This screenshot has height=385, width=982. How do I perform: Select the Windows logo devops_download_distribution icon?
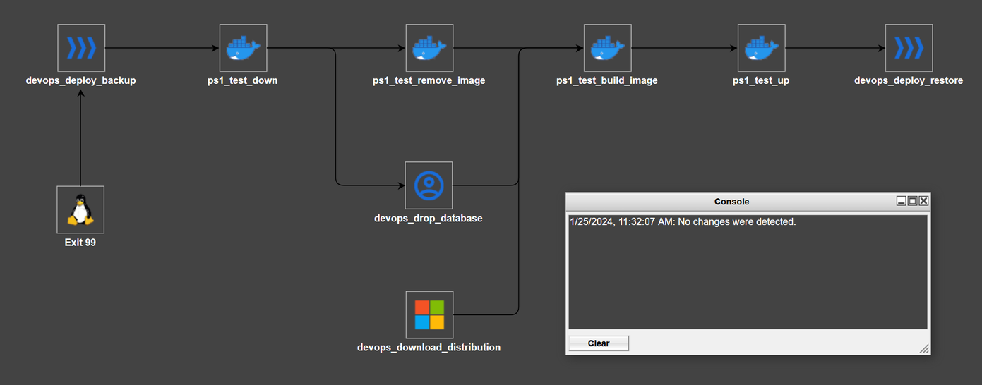pos(429,314)
